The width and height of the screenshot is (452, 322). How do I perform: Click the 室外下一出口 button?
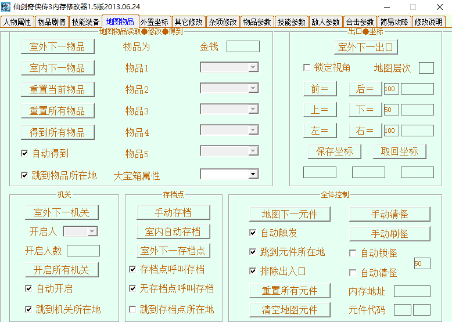click(x=366, y=47)
